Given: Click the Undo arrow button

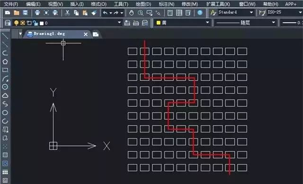Looking at the screenshot, I should pos(105,13).
